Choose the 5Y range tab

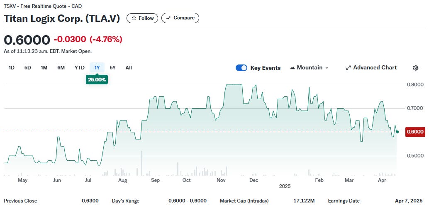pyautogui.click(x=112, y=68)
